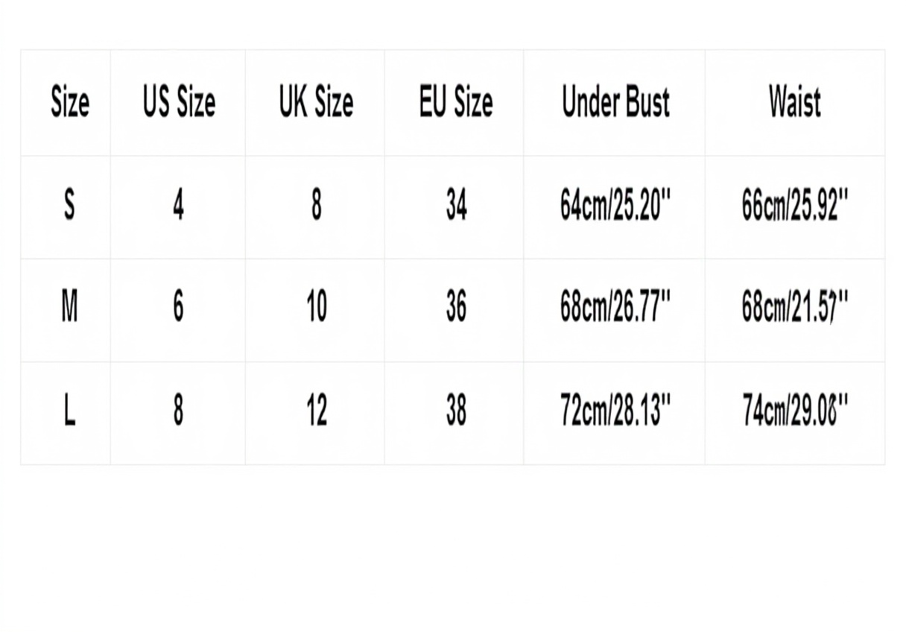Click the size "S" row label

69,205
